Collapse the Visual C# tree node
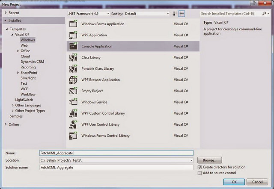 click(12, 35)
